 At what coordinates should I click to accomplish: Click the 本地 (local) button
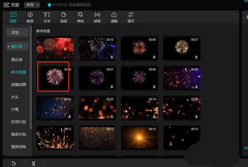(15, 33)
